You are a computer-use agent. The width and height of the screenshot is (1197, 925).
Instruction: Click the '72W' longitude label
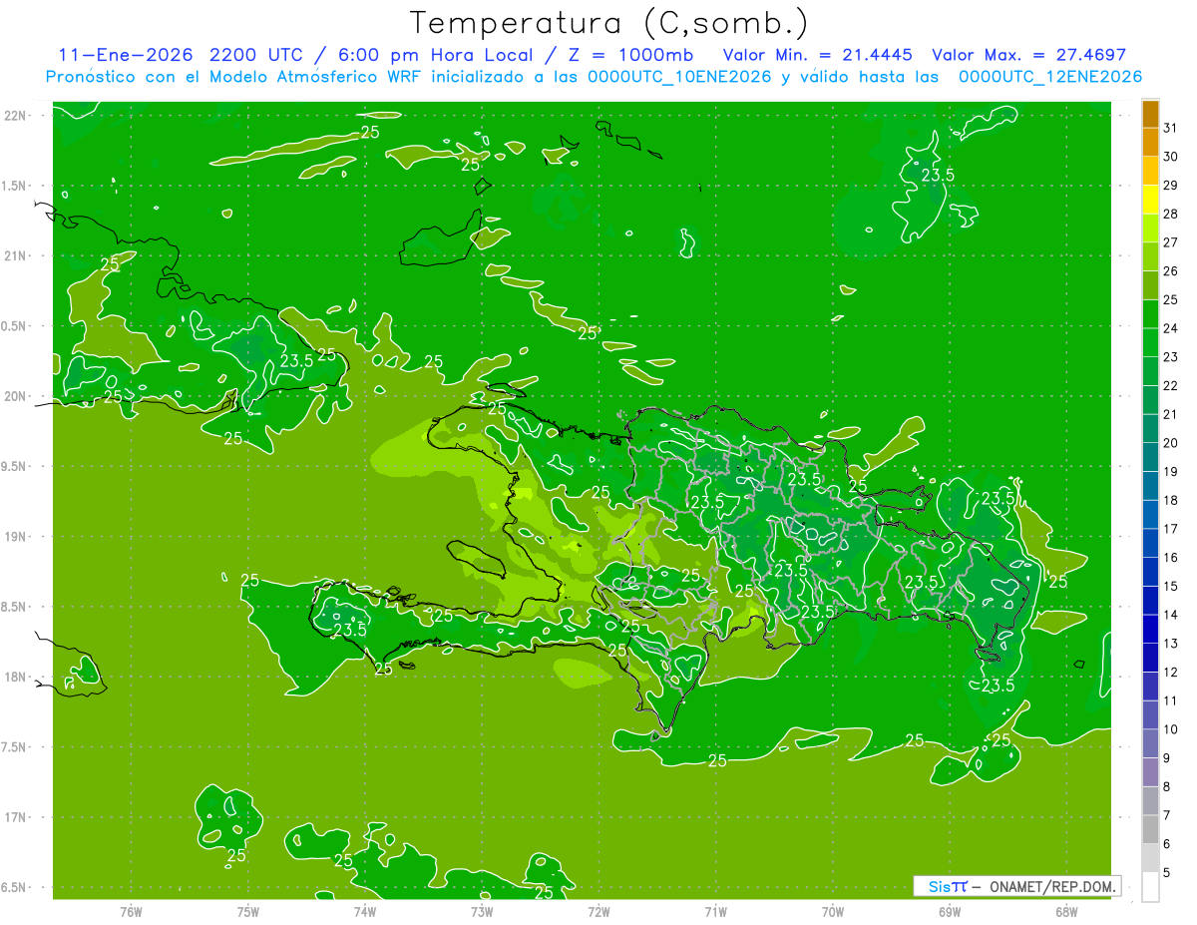(x=598, y=913)
